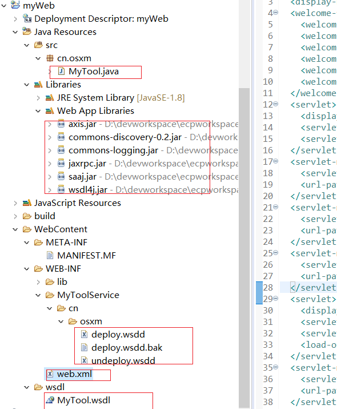Click the axis.jar library icon

point(61,124)
